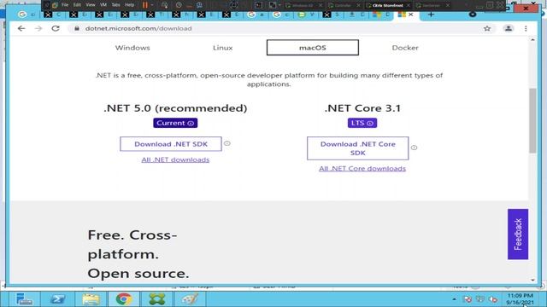Viewport: 547px width, 307px height.
Task: Reload the dotnet download page
Action: point(56,28)
